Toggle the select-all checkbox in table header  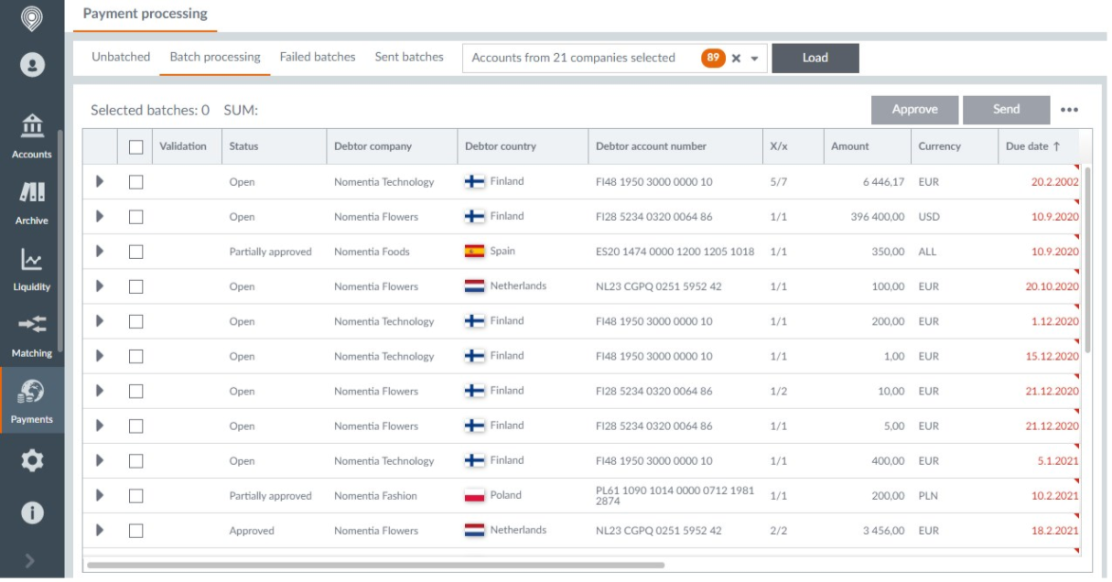coord(135,146)
